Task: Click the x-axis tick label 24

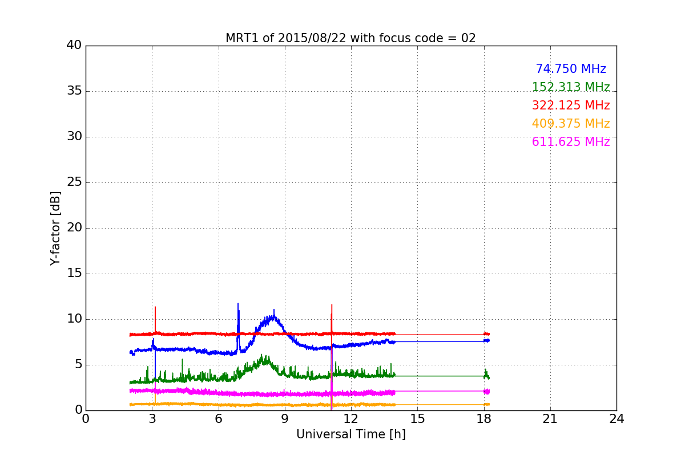Action: 616,419
